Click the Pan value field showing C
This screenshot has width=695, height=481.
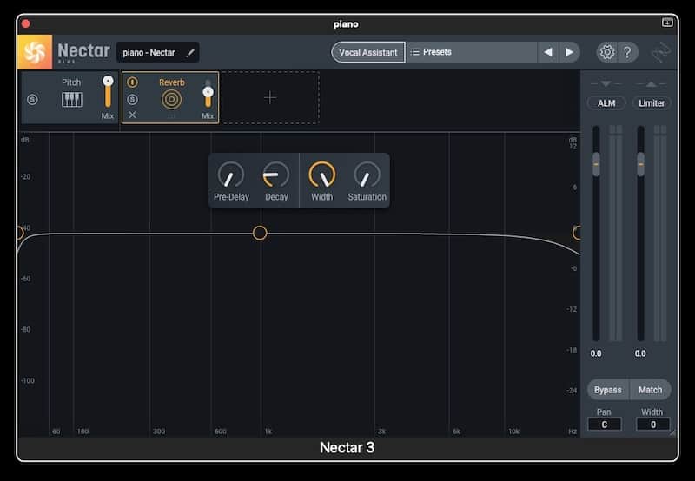click(x=604, y=425)
